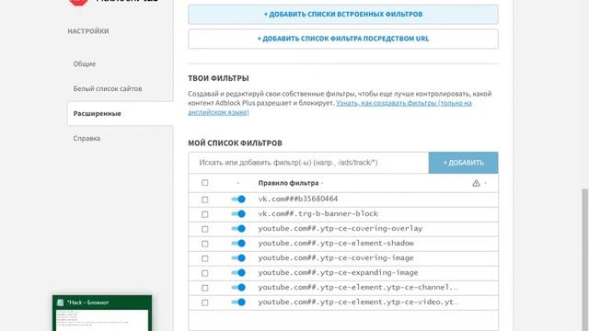Click filter text youtube.com##.ytp-ce-element-shadow

coord(336,243)
